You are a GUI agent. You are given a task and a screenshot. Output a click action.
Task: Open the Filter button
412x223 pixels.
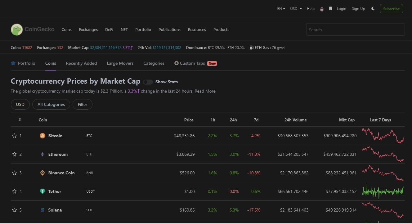point(83,104)
